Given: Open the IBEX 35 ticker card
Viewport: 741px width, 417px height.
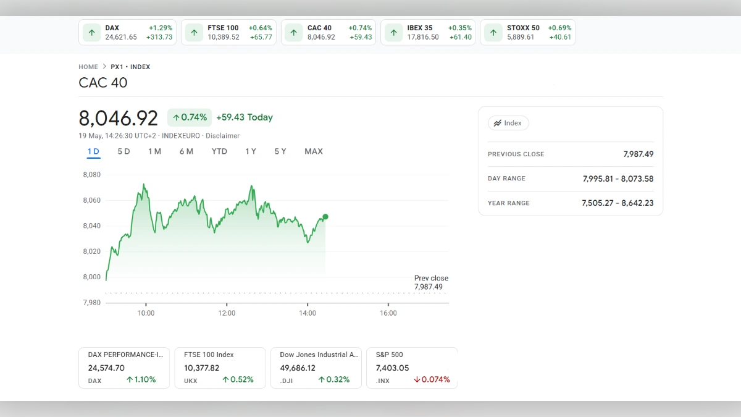Looking at the screenshot, I should 428,33.
